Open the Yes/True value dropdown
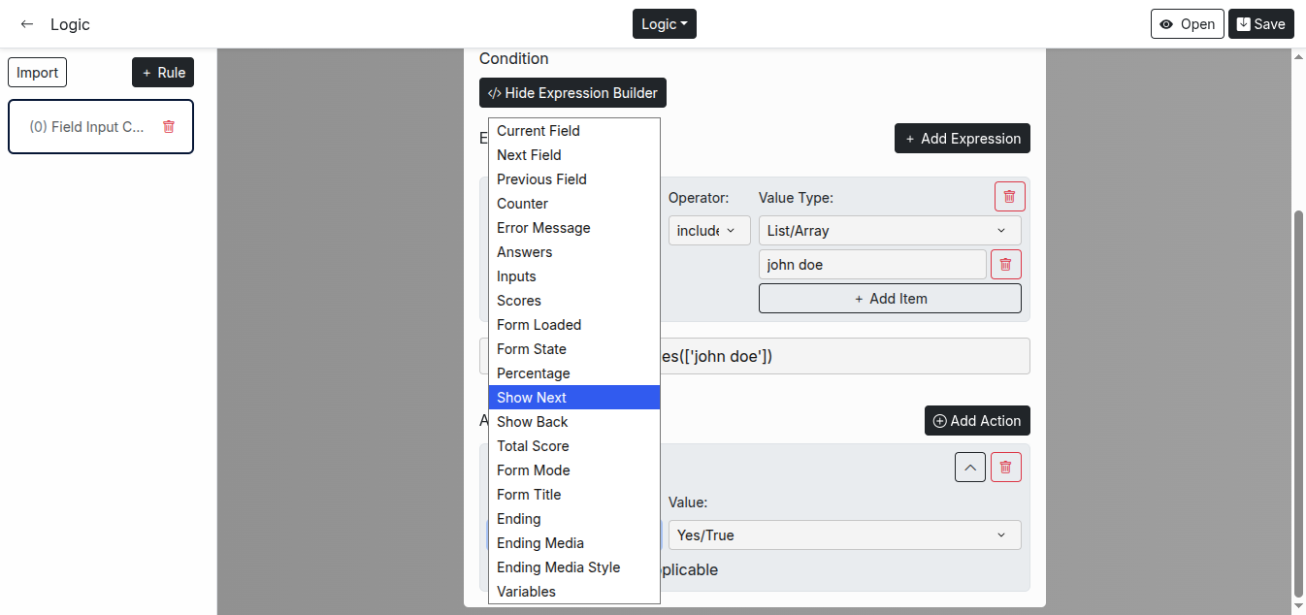Screen dimensions: 1306x615 (843, 534)
